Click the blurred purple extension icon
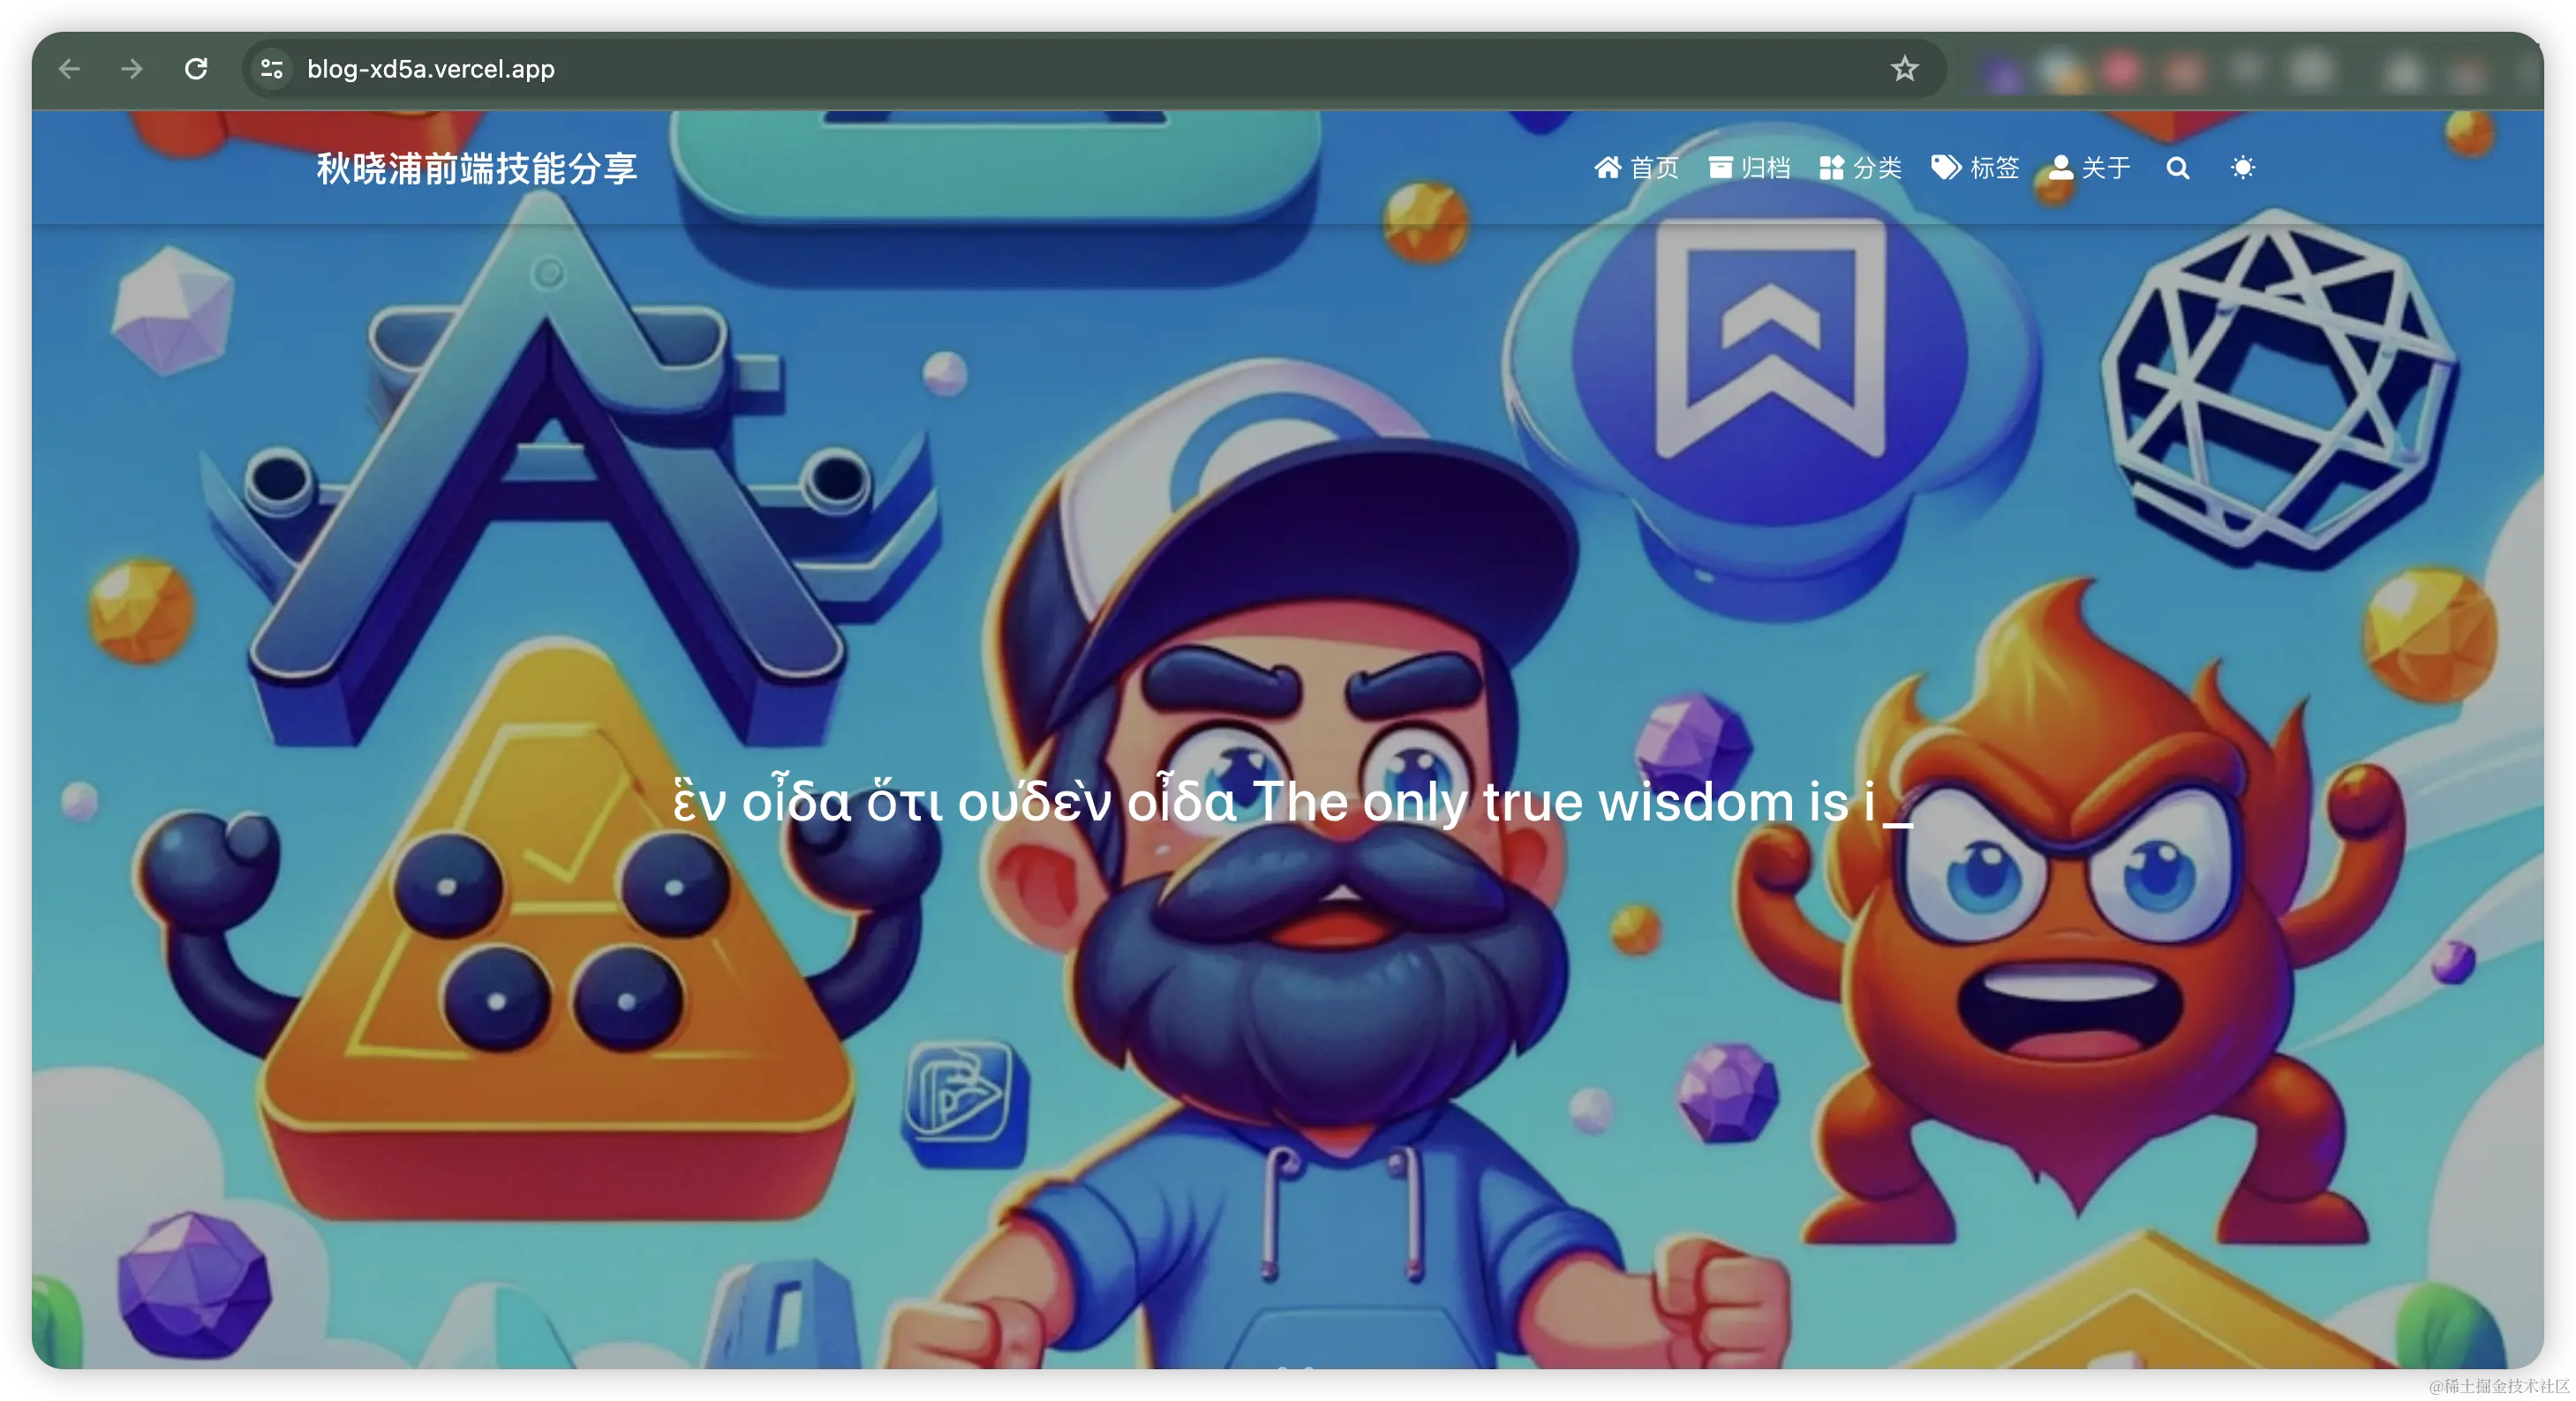The width and height of the screenshot is (2576, 1401). pos(2003,73)
